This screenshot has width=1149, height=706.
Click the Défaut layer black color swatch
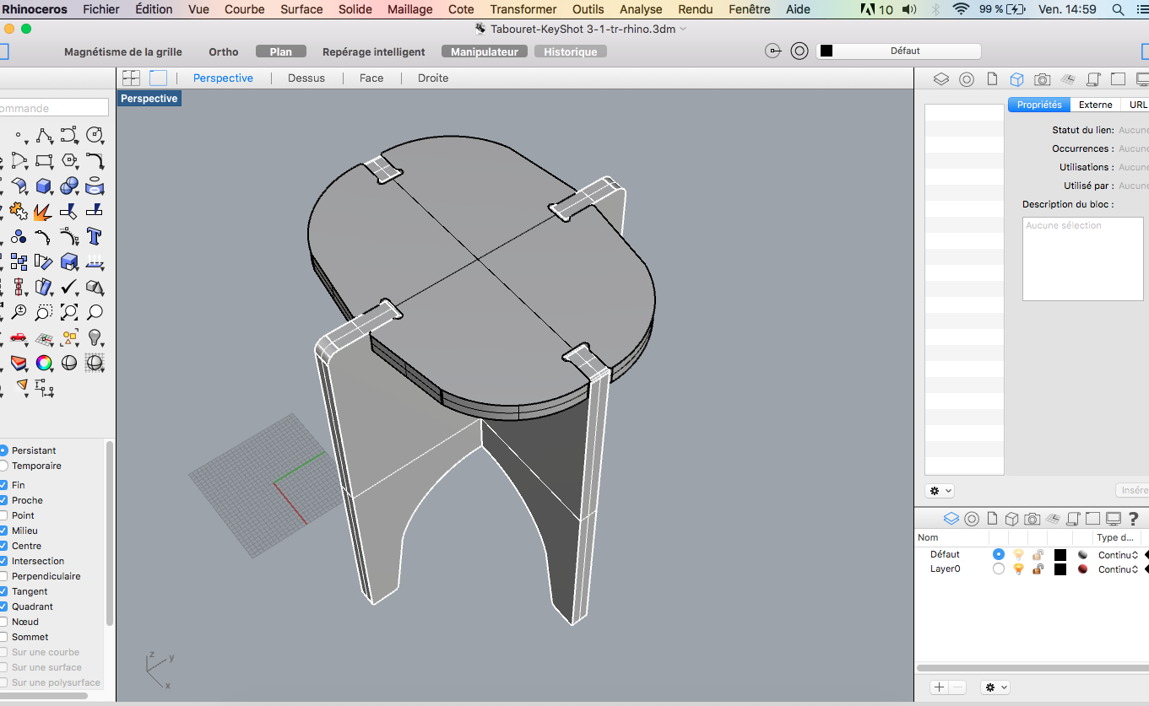point(1060,555)
